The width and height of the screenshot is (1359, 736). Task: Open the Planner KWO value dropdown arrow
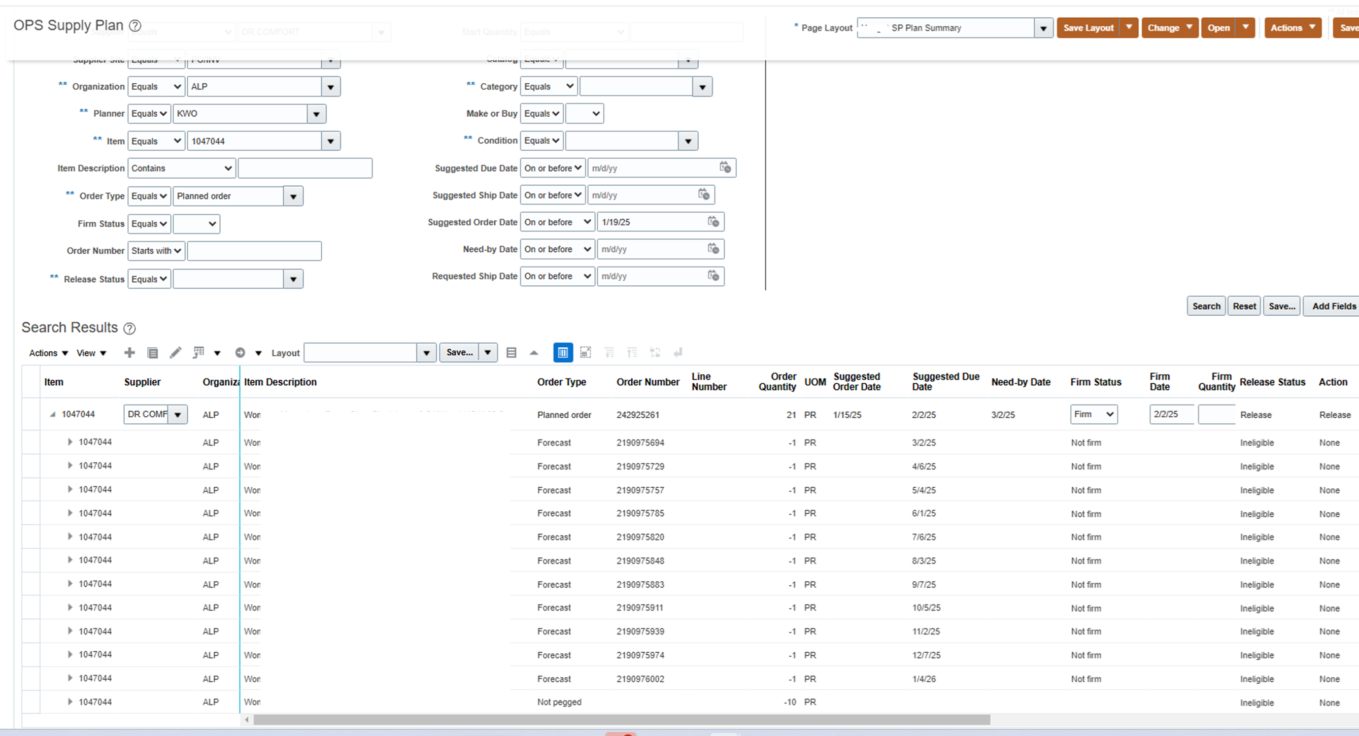click(x=317, y=113)
